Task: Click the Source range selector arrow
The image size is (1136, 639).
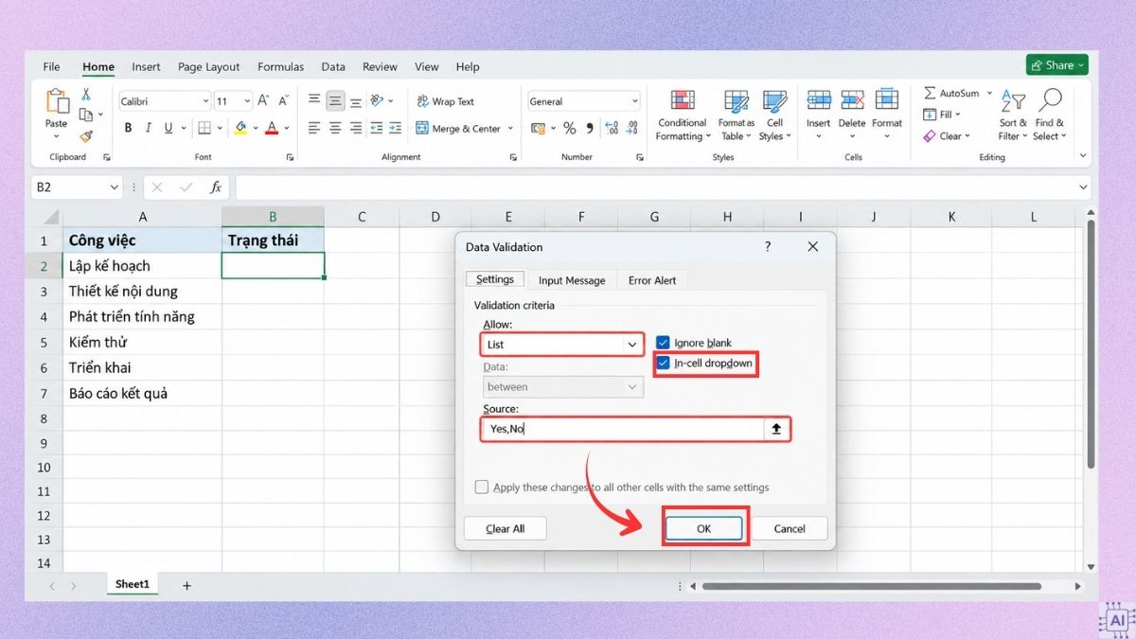Action: 776,429
